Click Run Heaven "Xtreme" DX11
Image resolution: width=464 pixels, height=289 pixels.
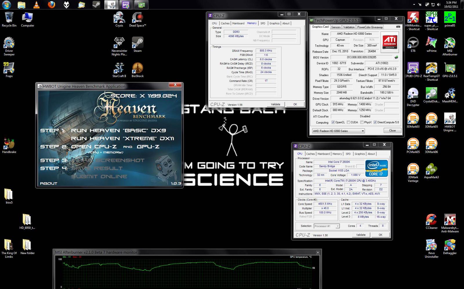click(122, 139)
